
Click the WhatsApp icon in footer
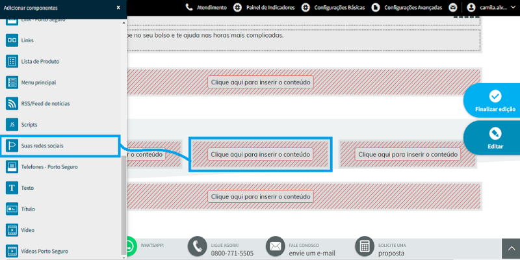click(132, 246)
